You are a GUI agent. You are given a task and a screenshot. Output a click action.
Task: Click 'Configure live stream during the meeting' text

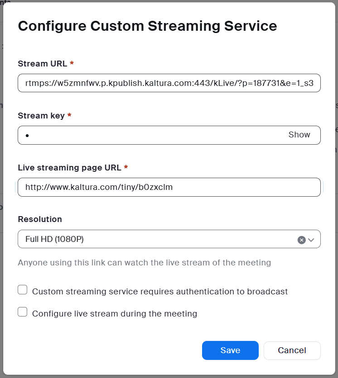click(x=115, y=313)
